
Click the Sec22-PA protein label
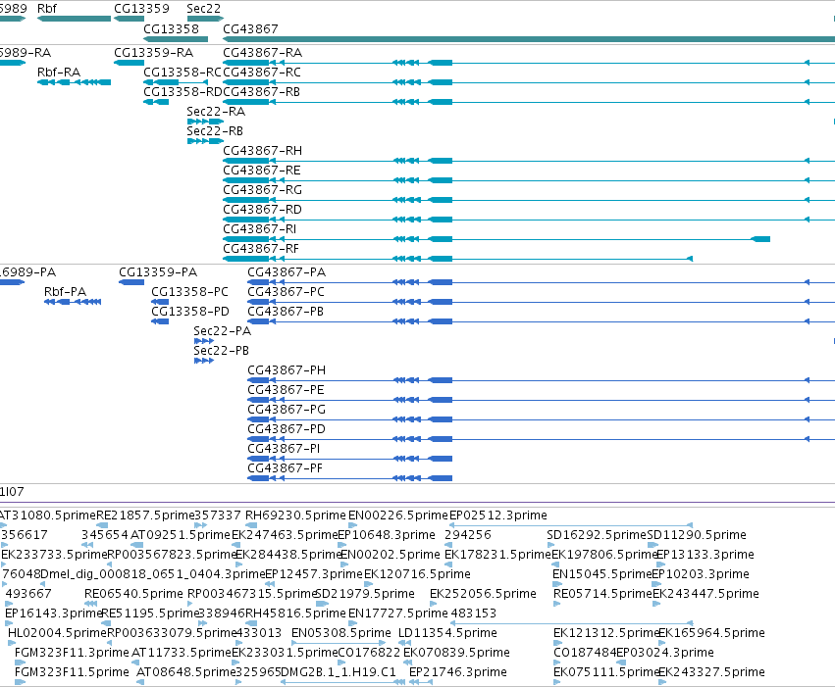pyautogui.click(x=222, y=331)
